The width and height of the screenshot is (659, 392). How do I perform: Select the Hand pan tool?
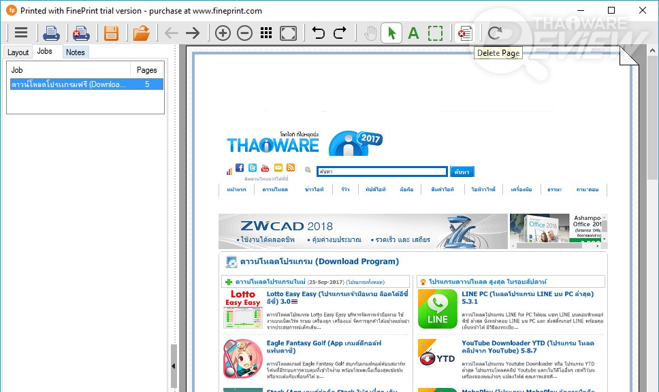click(x=370, y=33)
